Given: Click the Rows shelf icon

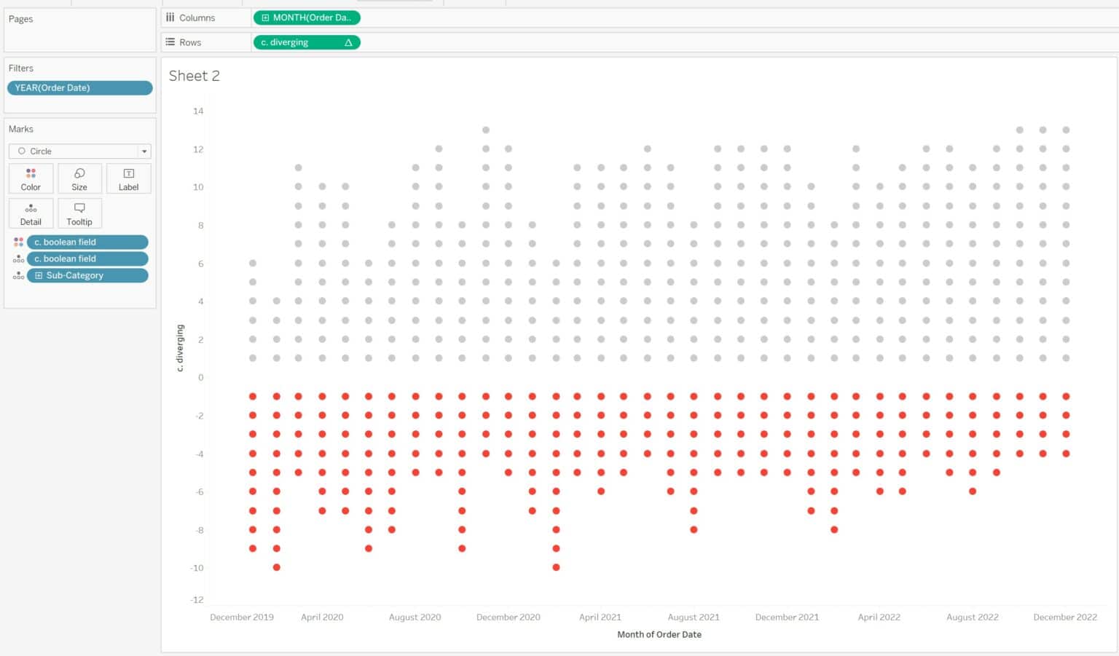Looking at the screenshot, I should (170, 42).
